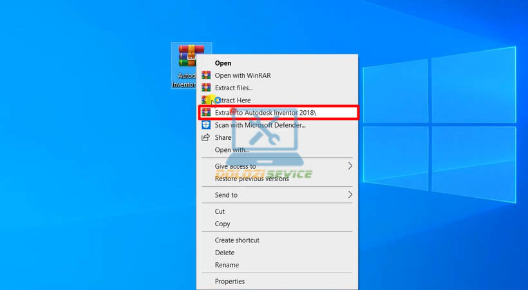Screen dimensions: 528x290
Task: Click WinRAR icon beside Extract to Autodesk Inventor 2018
Action: coord(206,112)
